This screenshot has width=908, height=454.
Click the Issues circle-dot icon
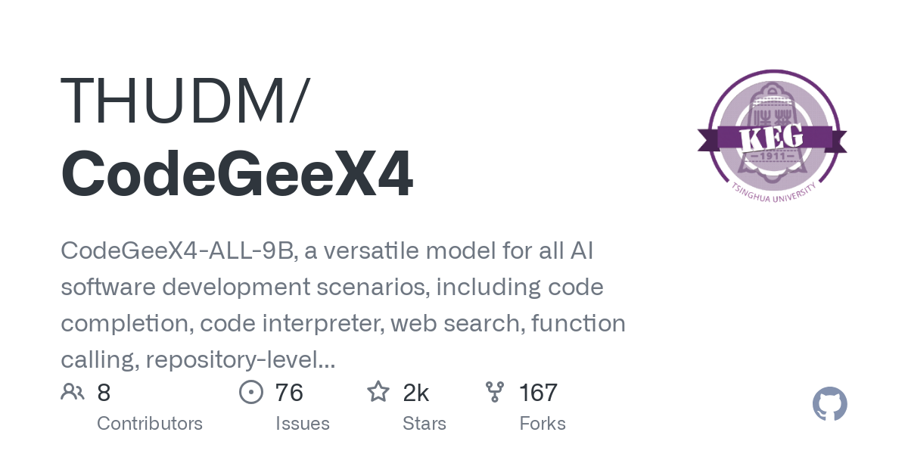tap(250, 392)
